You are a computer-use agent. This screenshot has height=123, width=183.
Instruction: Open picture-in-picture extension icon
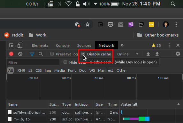[x=100, y=24]
